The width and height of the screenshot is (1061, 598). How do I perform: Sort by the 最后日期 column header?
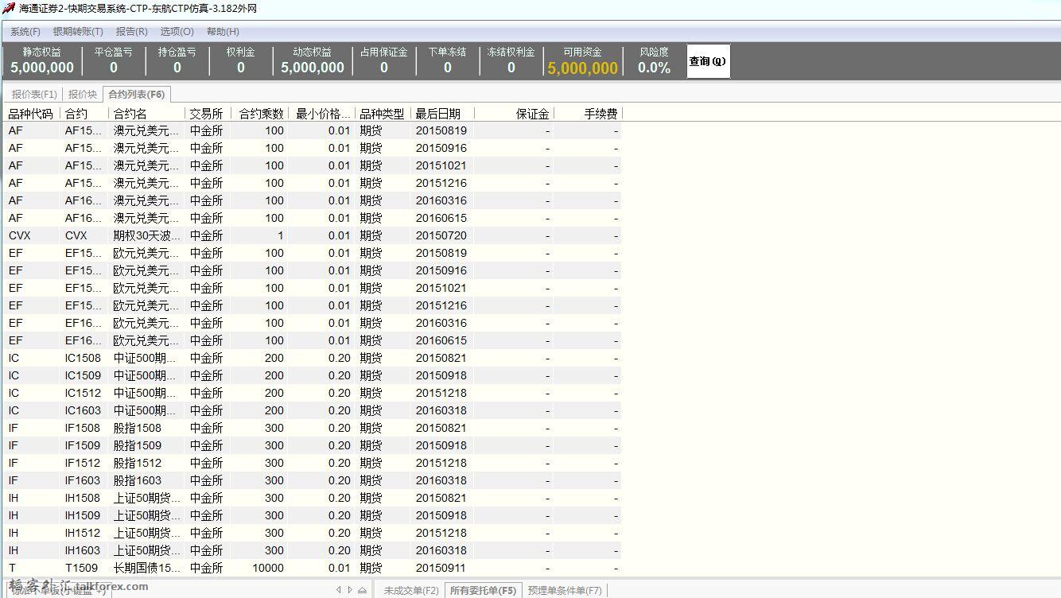click(442, 114)
